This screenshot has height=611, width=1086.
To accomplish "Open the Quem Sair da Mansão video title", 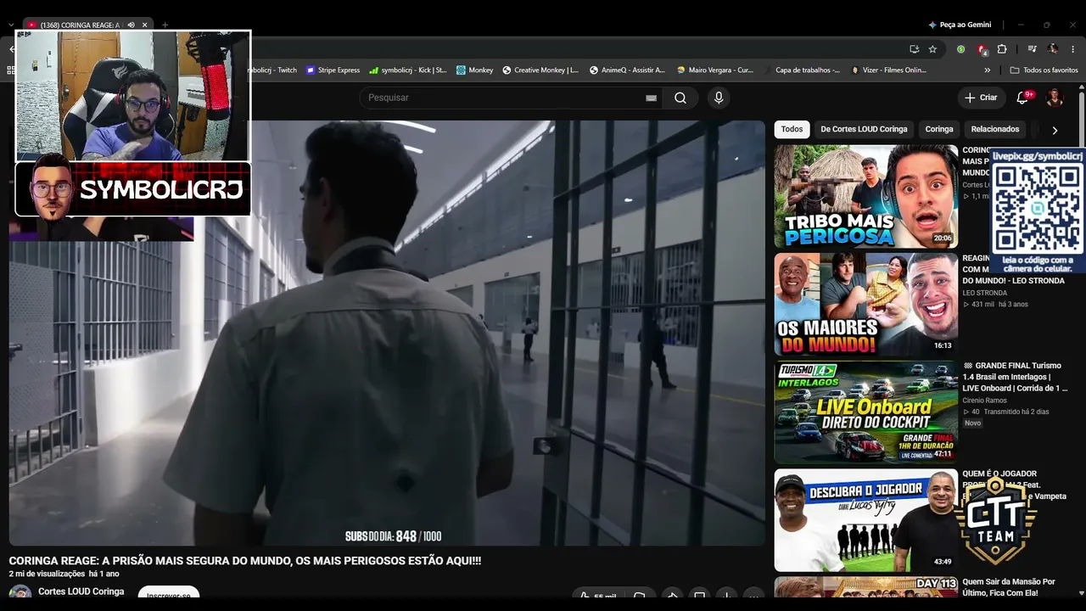I will [x=1008, y=587].
